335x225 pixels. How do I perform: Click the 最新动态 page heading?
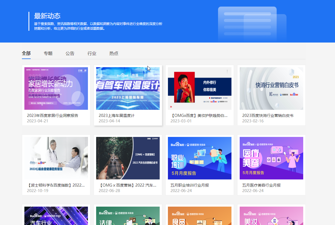coord(47,16)
